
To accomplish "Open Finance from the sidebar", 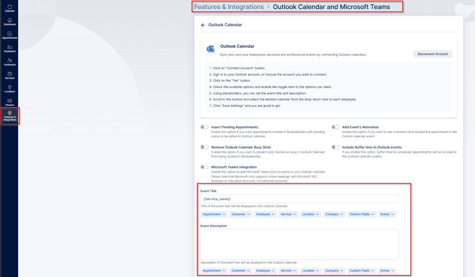I will pyautogui.click(x=9, y=102).
